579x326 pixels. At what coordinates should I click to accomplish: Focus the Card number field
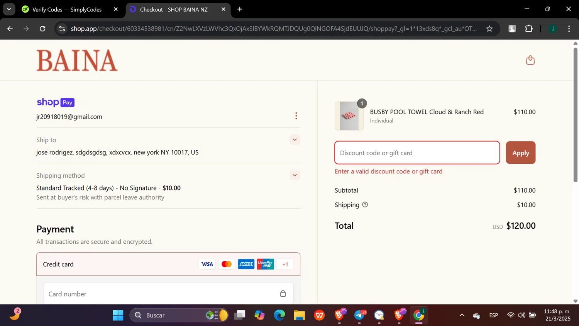[168, 294]
